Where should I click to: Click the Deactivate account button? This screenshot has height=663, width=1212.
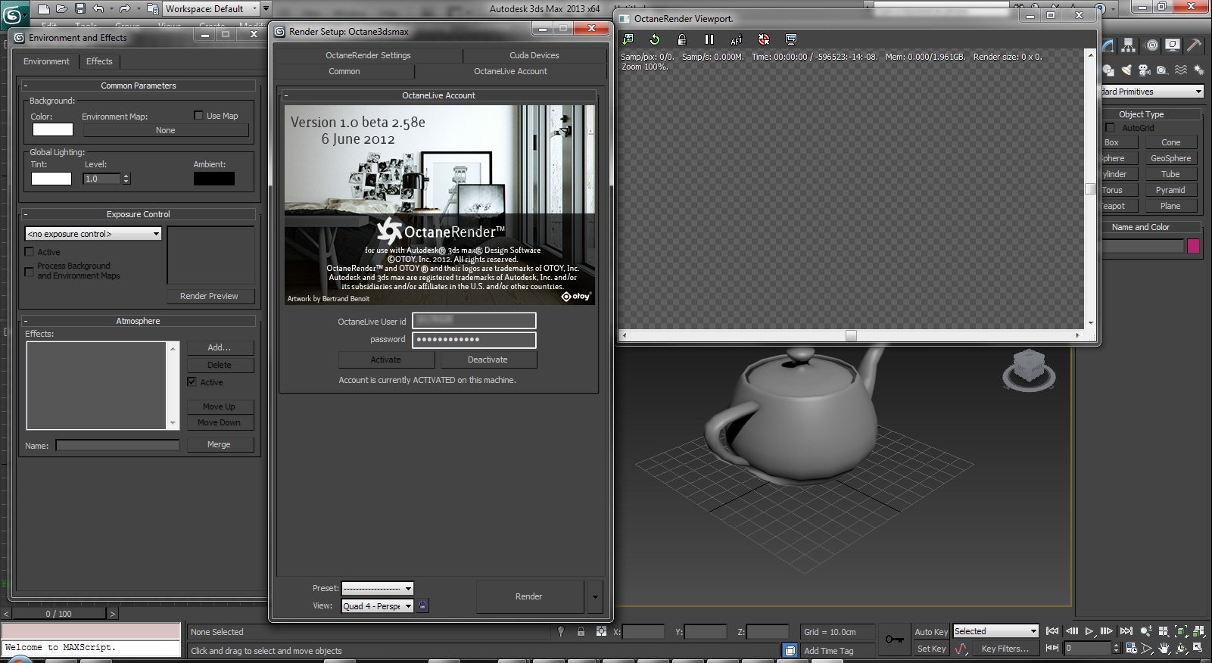point(488,360)
